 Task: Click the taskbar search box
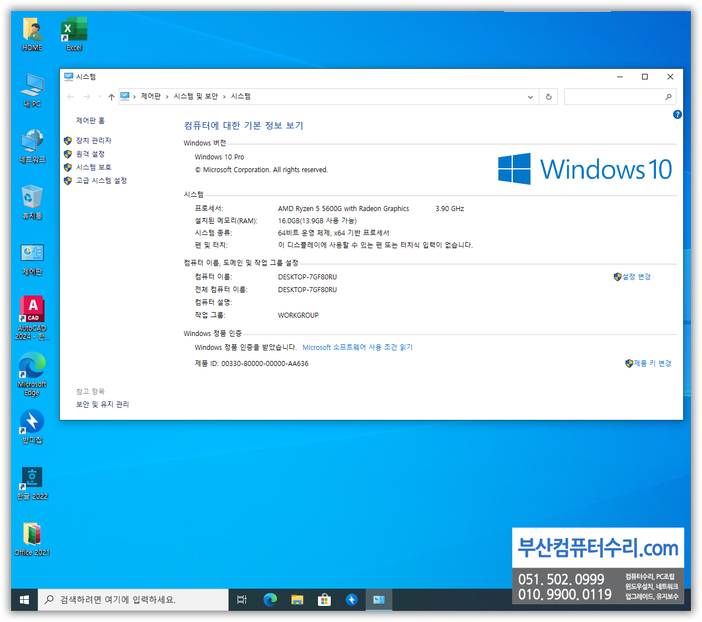[x=133, y=600]
